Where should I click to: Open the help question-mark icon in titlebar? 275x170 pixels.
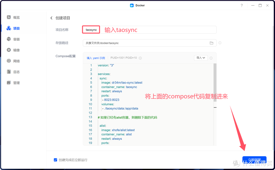[x=242, y=5]
